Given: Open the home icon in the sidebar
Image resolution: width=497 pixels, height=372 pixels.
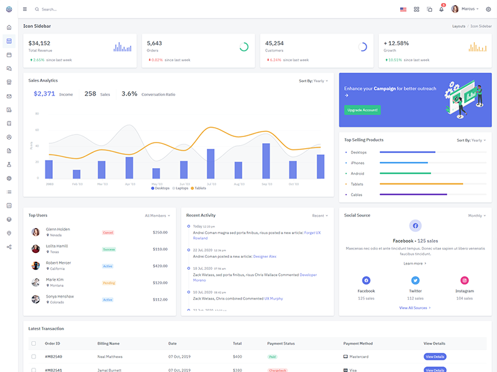Looking at the screenshot, I should pos(9,27).
